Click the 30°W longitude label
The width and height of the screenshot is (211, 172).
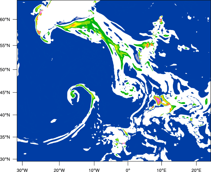click(x=22, y=170)
